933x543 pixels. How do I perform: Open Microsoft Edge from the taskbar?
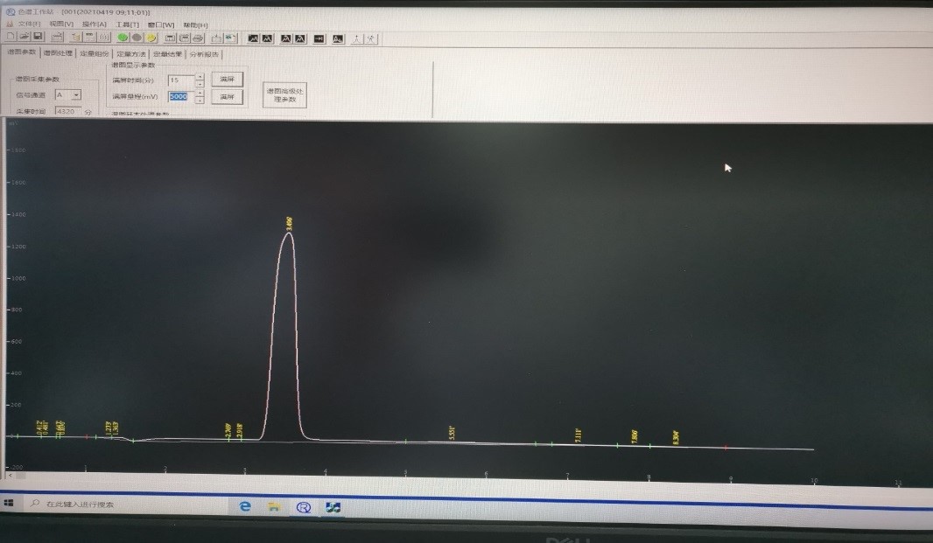(246, 506)
